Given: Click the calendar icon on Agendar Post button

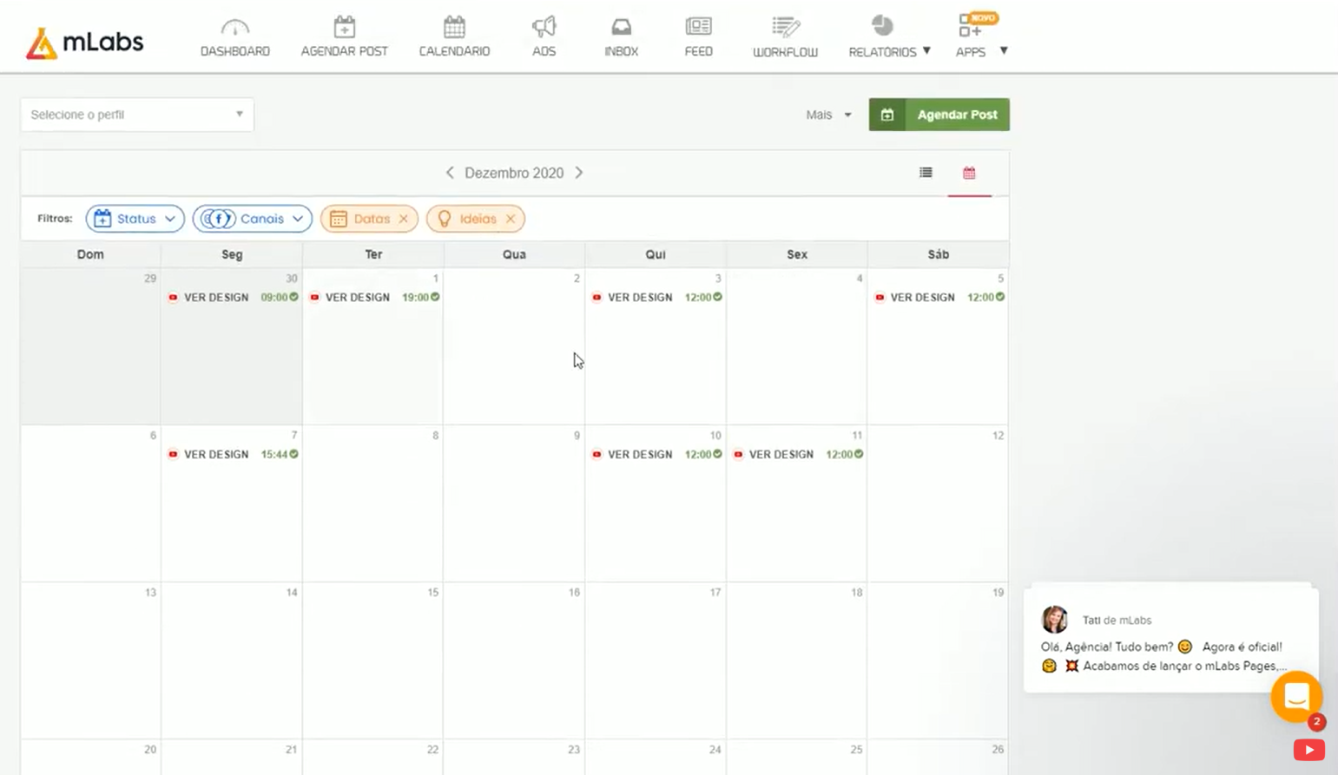Looking at the screenshot, I should pos(887,115).
